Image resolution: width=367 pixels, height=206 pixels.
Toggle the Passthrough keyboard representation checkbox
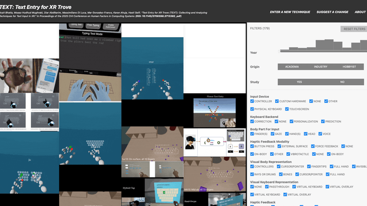(267, 187)
